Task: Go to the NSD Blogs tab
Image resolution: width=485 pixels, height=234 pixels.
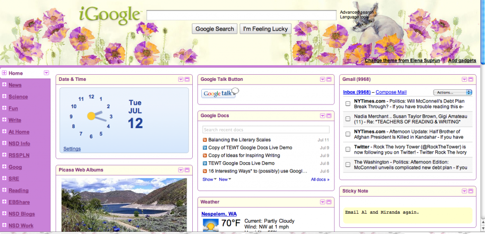Action: (x=22, y=214)
